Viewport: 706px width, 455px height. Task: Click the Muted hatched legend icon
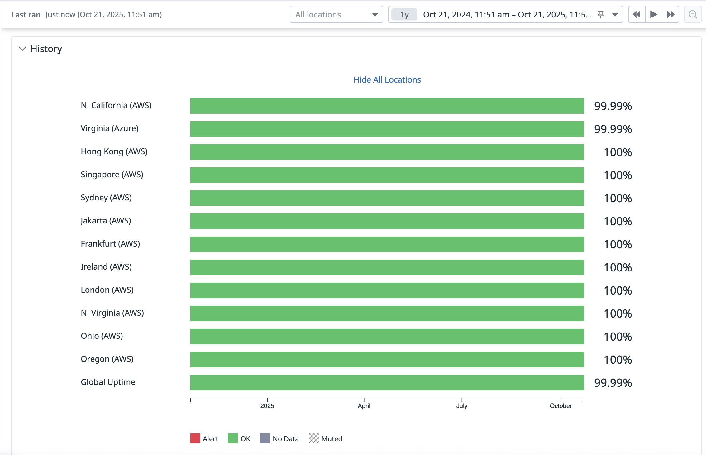[314, 438]
